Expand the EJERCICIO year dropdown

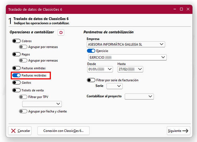click(127, 57)
